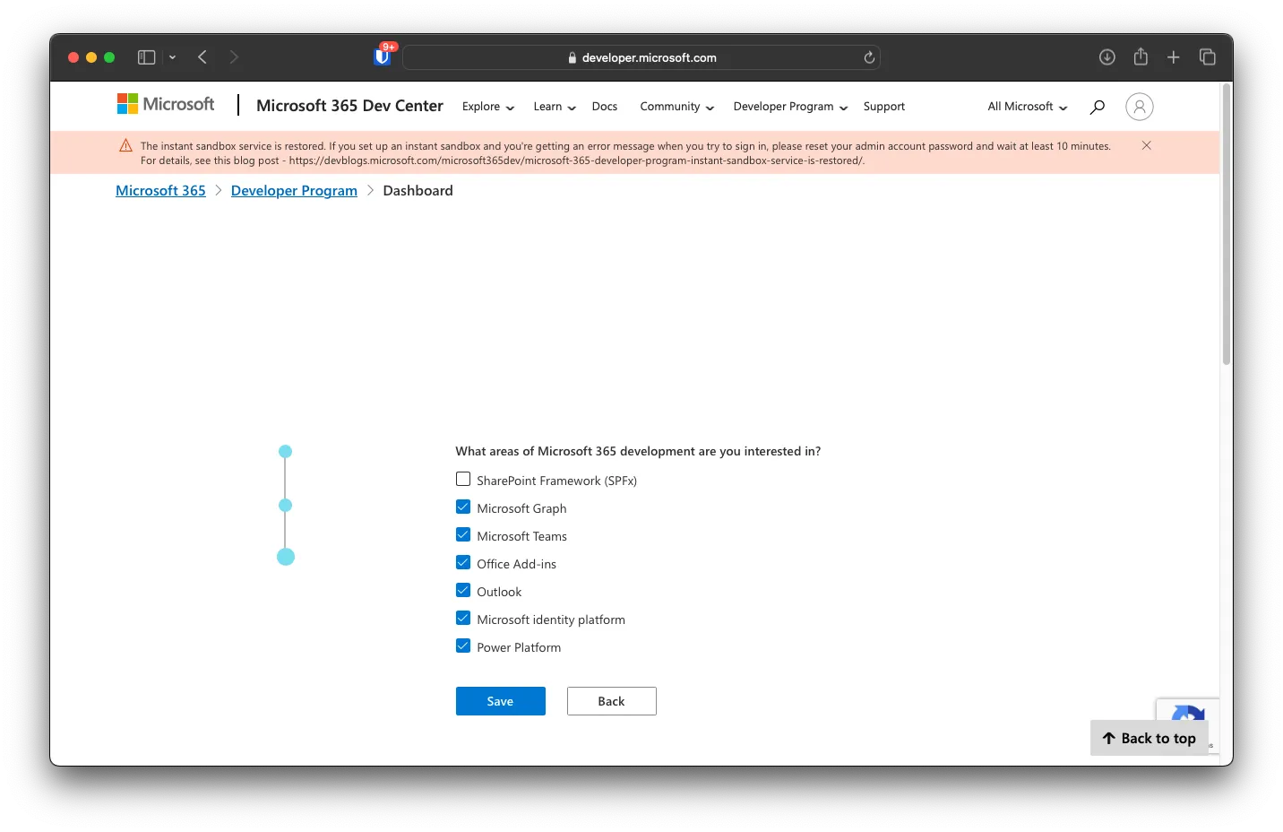Click the page vertical scrollbar
Image resolution: width=1283 pixels, height=832 pixels.
pos(1227,224)
